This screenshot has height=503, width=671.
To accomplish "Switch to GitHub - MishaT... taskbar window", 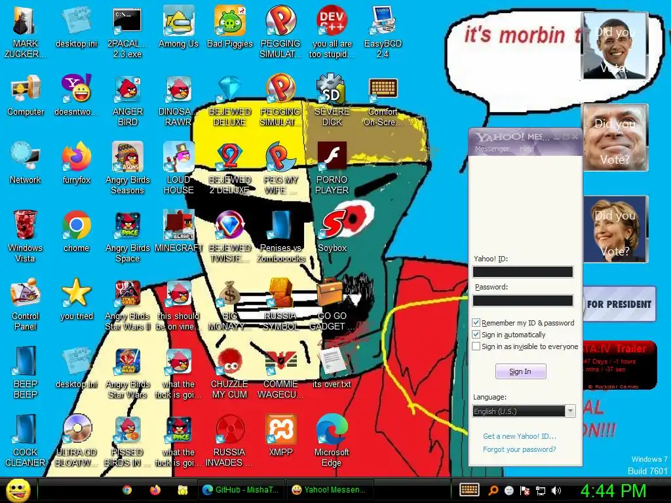I will click(241, 490).
